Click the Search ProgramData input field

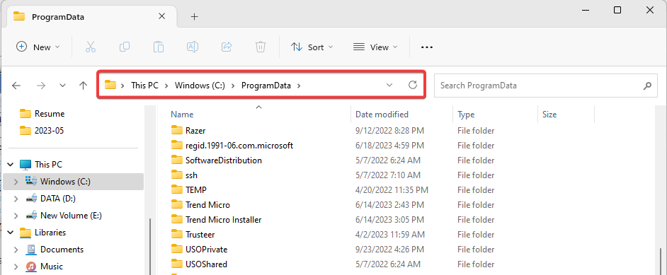[x=540, y=86]
